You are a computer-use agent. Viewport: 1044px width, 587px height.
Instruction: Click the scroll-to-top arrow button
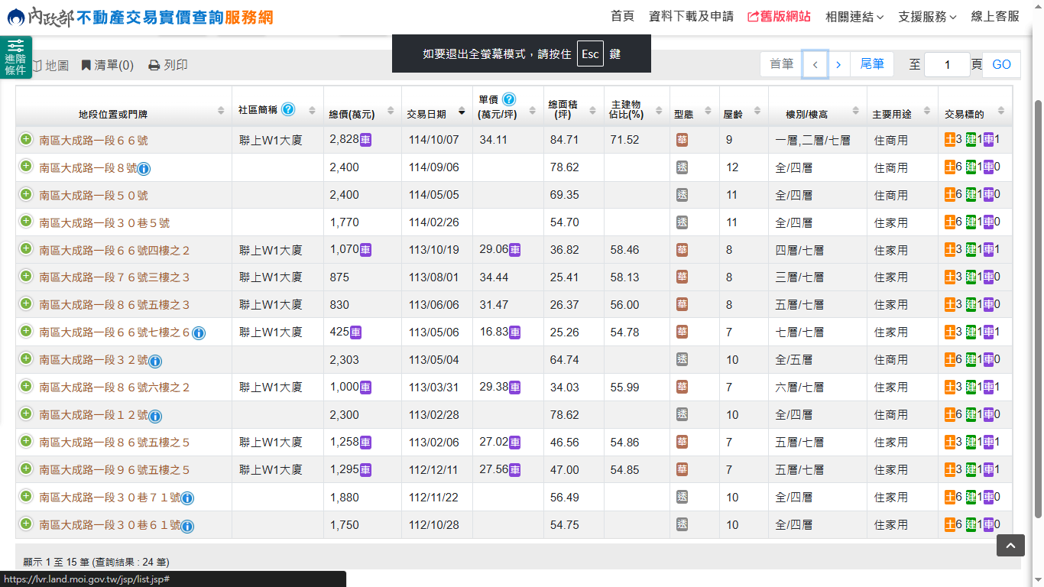coord(1010,545)
